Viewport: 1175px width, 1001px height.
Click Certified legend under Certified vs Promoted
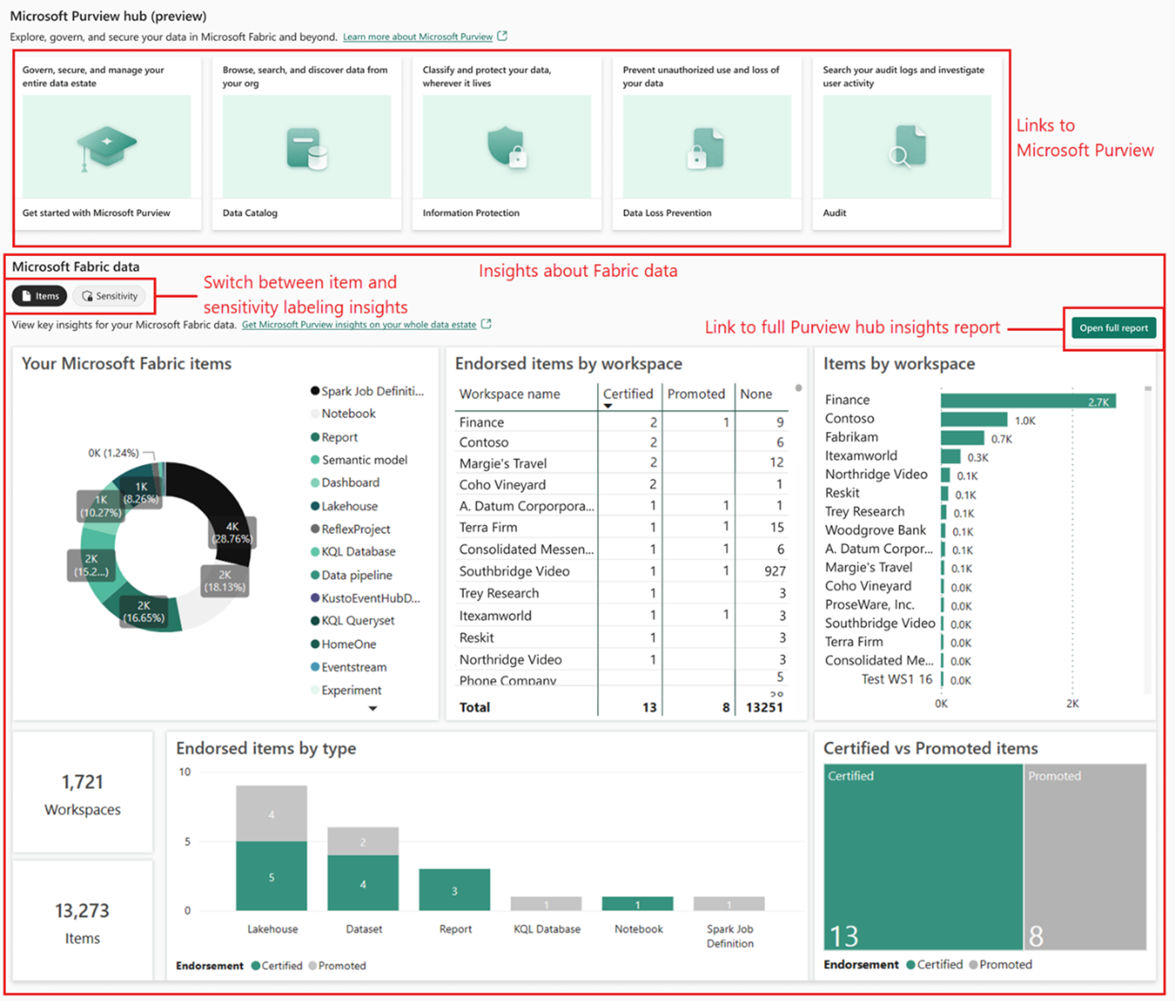[935, 965]
